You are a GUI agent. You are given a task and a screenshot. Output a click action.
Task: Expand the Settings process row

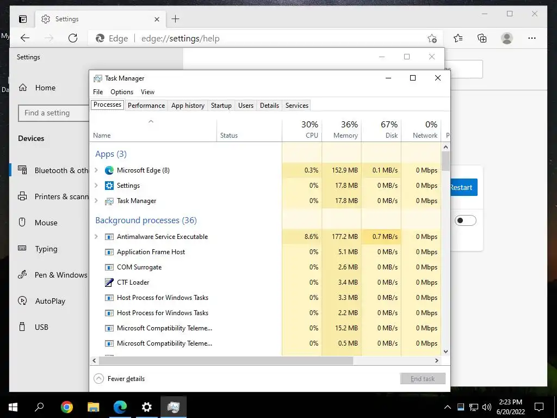click(x=96, y=186)
